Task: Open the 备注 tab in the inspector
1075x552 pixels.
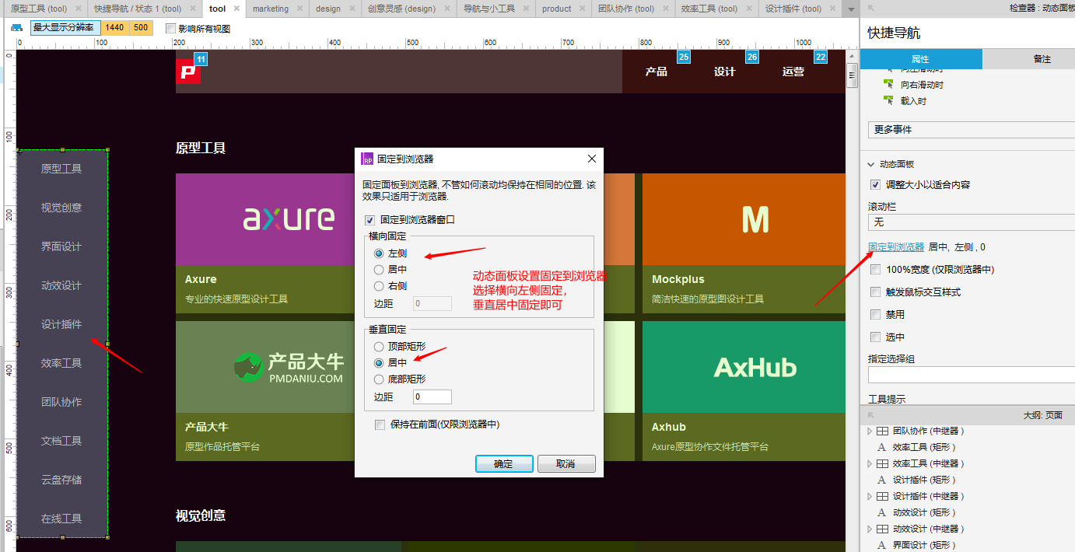Action: pyautogui.click(x=1029, y=59)
